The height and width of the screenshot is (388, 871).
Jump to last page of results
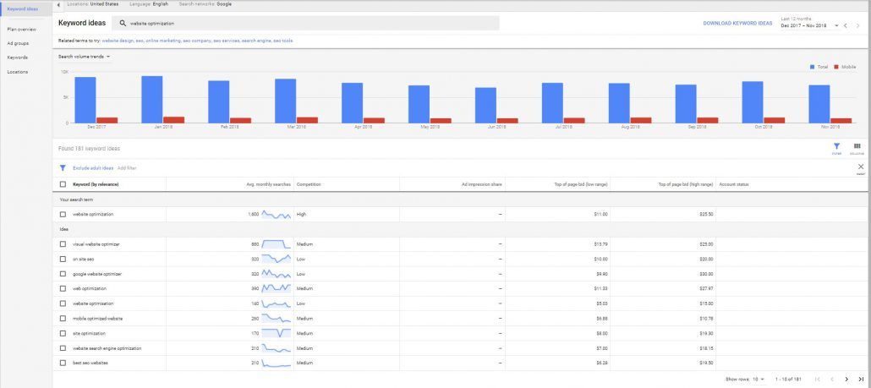pos(861,379)
